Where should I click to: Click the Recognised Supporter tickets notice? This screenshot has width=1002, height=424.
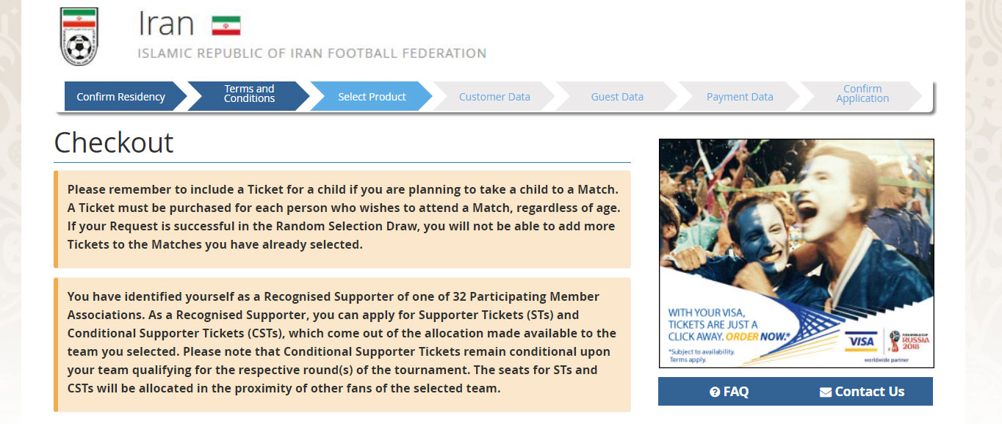[x=342, y=343]
